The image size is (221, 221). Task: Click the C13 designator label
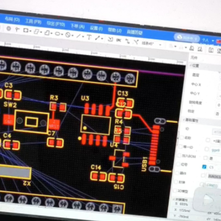(x=123, y=94)
